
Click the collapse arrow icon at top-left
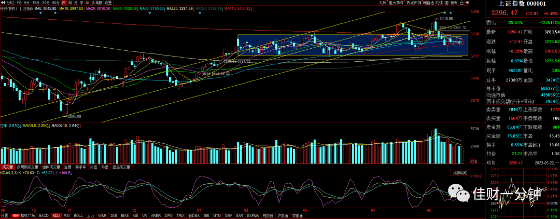pos(3,3)
